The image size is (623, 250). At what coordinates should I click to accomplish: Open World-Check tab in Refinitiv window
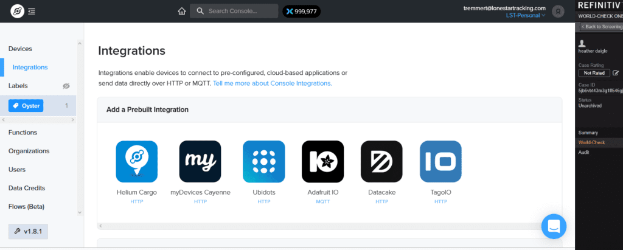[591, 142]
